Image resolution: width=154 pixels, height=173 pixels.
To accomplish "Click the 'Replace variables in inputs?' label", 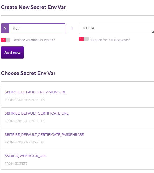I will pos(34,40).
